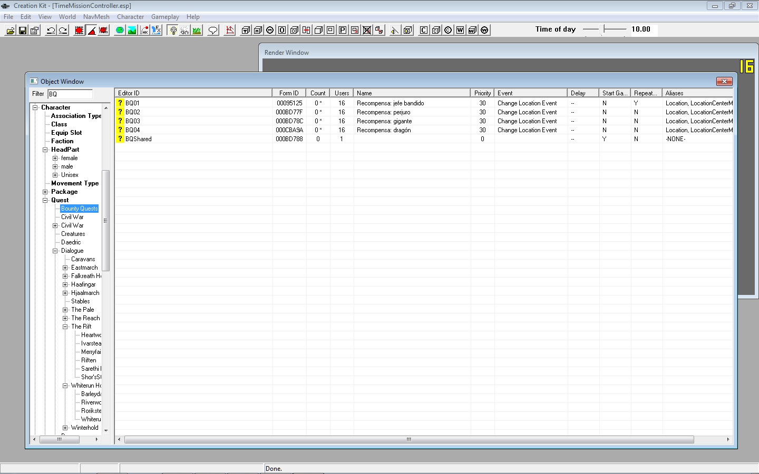This screenshot has height=474, width=759.
Task: Undo the last action
Action: click(51, 30)
